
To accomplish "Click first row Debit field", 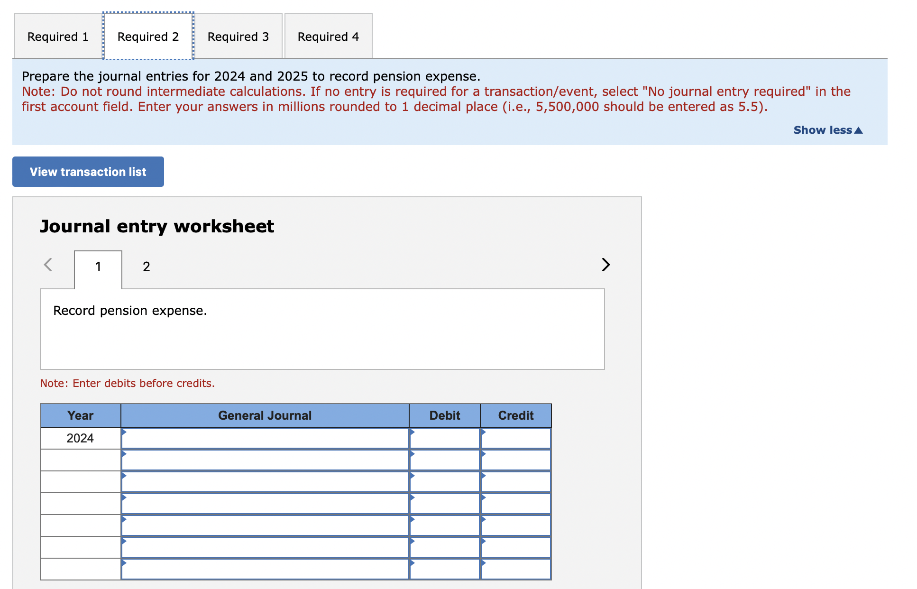I will pyautogui.click(x=445, y=438).
